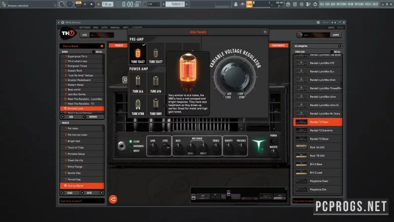Select preset 'Forced Sag'
This screenshot has height=222, width=394.
(x=82, y=180)
